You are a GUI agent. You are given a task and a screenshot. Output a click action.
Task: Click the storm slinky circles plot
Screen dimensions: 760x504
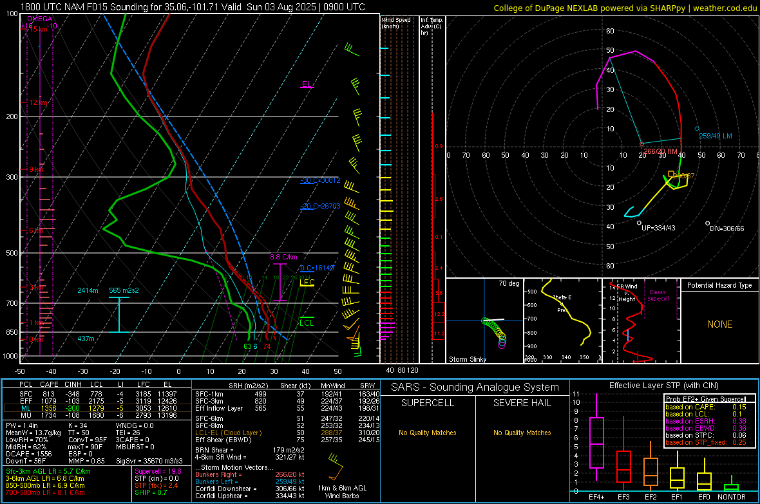coord(495,332)
